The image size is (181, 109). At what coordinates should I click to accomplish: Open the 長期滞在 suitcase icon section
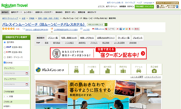(x=123, y=69)
